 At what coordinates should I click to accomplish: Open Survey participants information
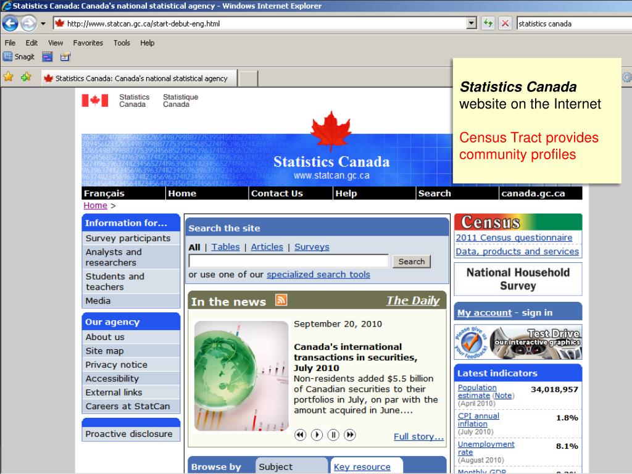click(128, 238)
